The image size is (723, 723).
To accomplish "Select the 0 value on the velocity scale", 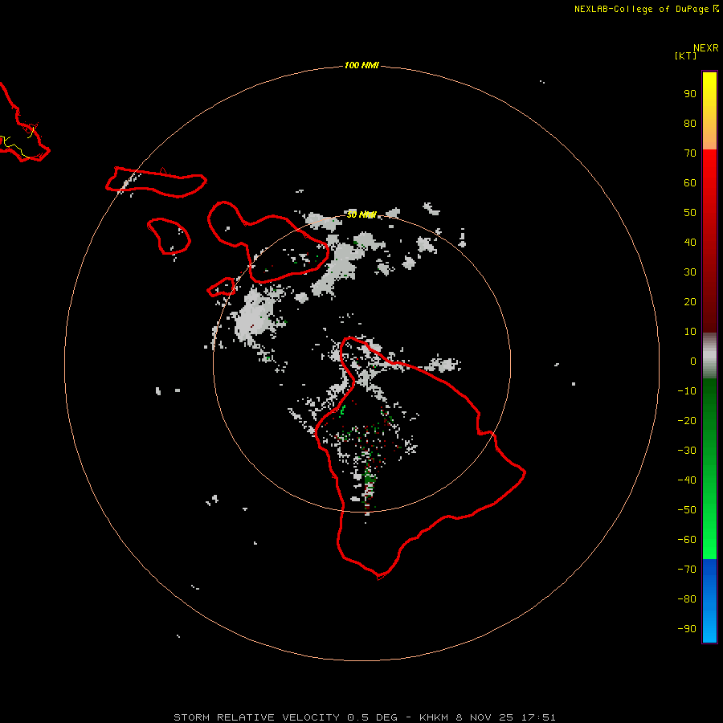I will click(693, 361).
